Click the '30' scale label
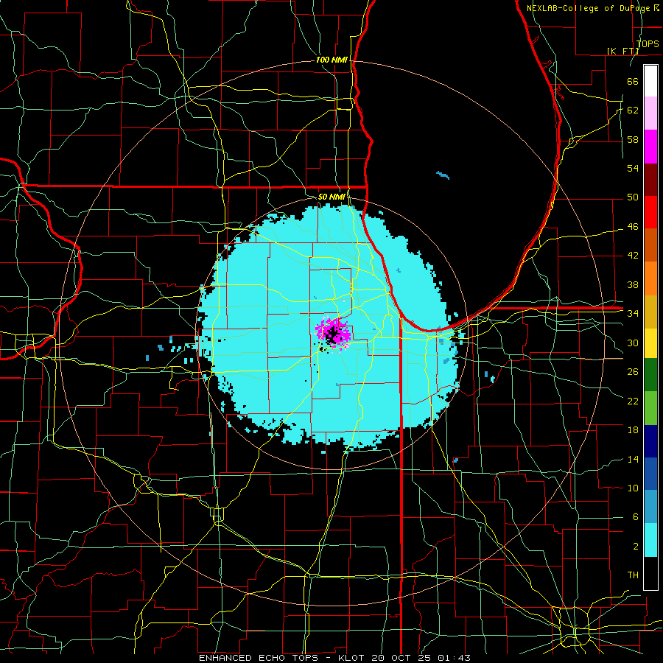This screenshot has height=663, width=663. pyautogui.click(x=633, y=343)
